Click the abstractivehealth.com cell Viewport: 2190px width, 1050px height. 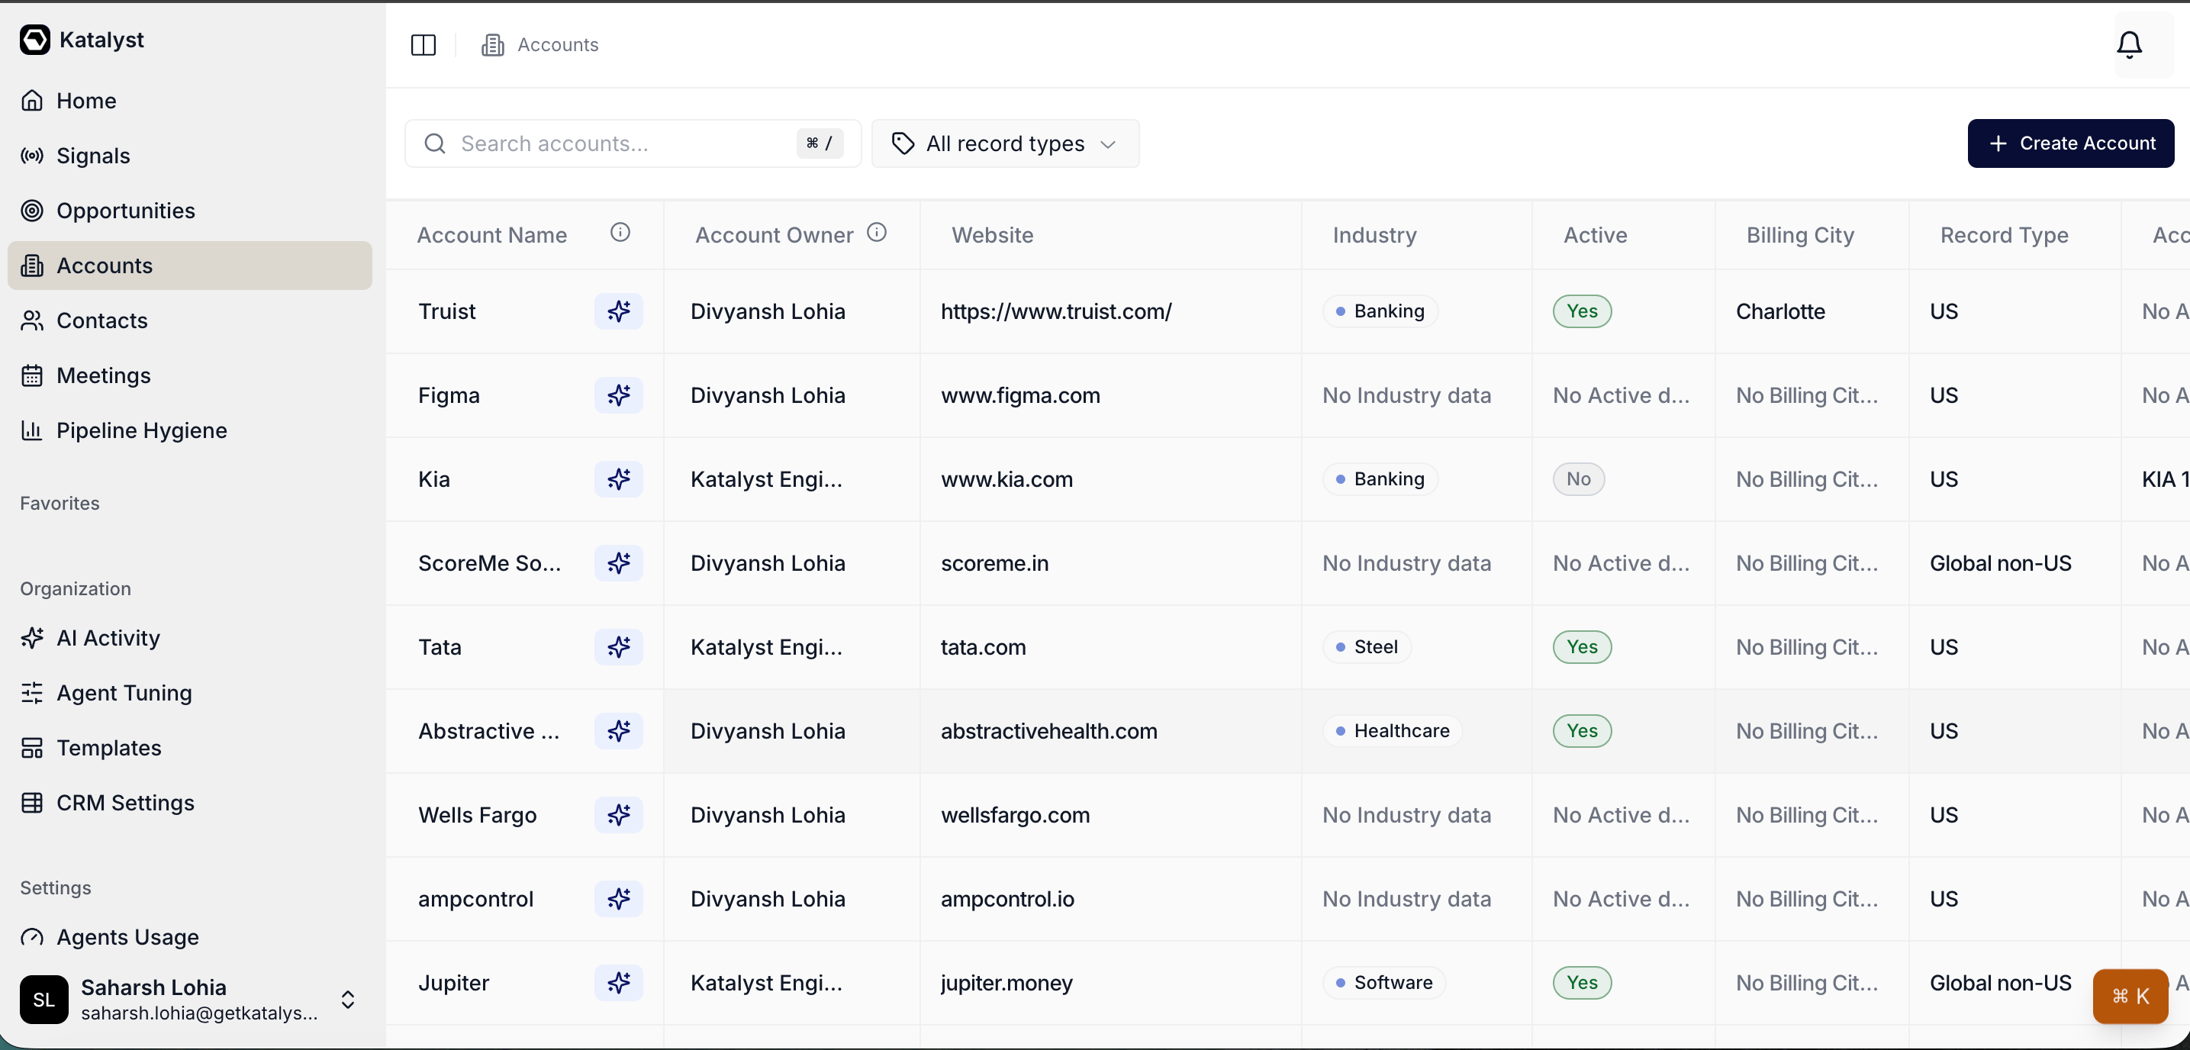point(1049,731)
